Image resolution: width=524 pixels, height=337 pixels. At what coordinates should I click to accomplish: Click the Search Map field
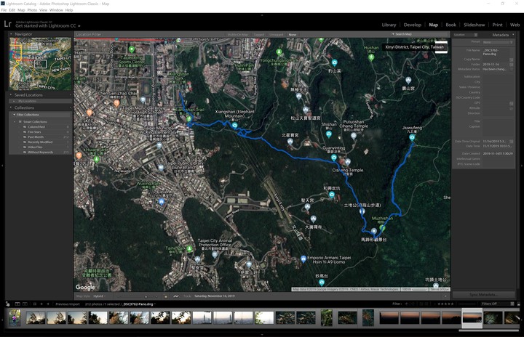click(x=419, y=34)
